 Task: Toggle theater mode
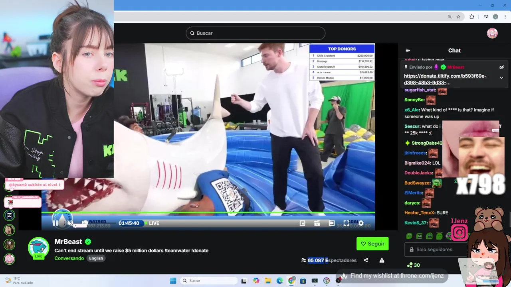coord(332,223)
